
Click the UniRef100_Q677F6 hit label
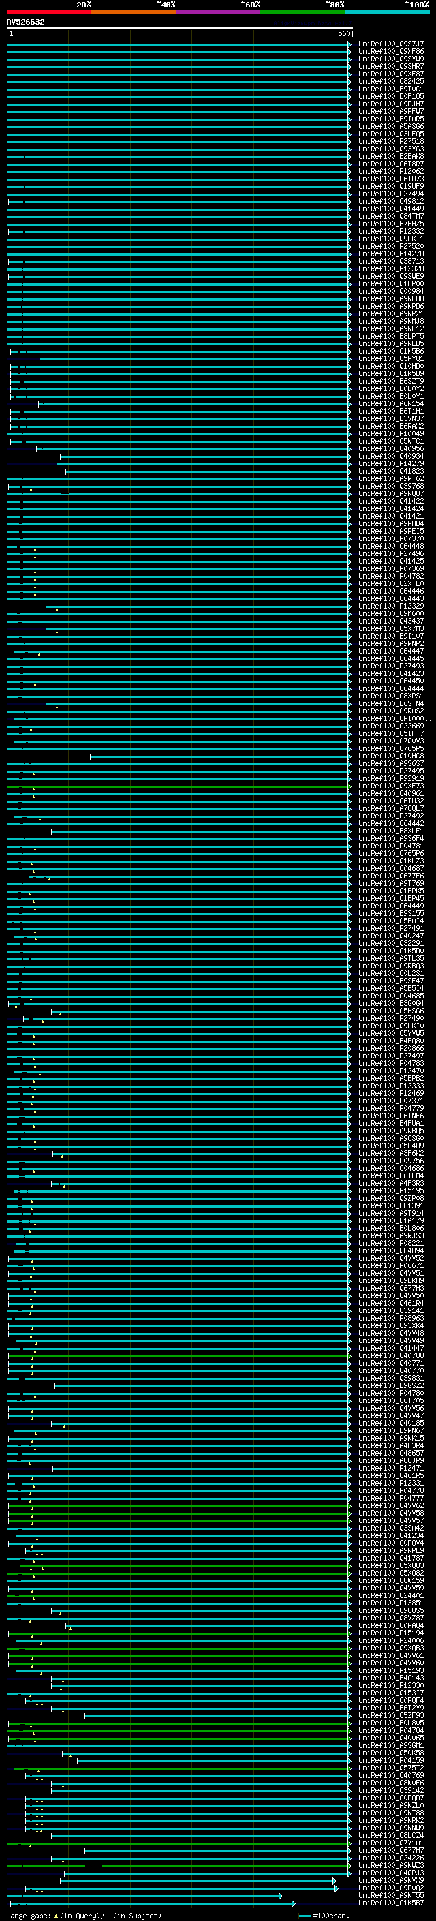[x=391, y=876]
